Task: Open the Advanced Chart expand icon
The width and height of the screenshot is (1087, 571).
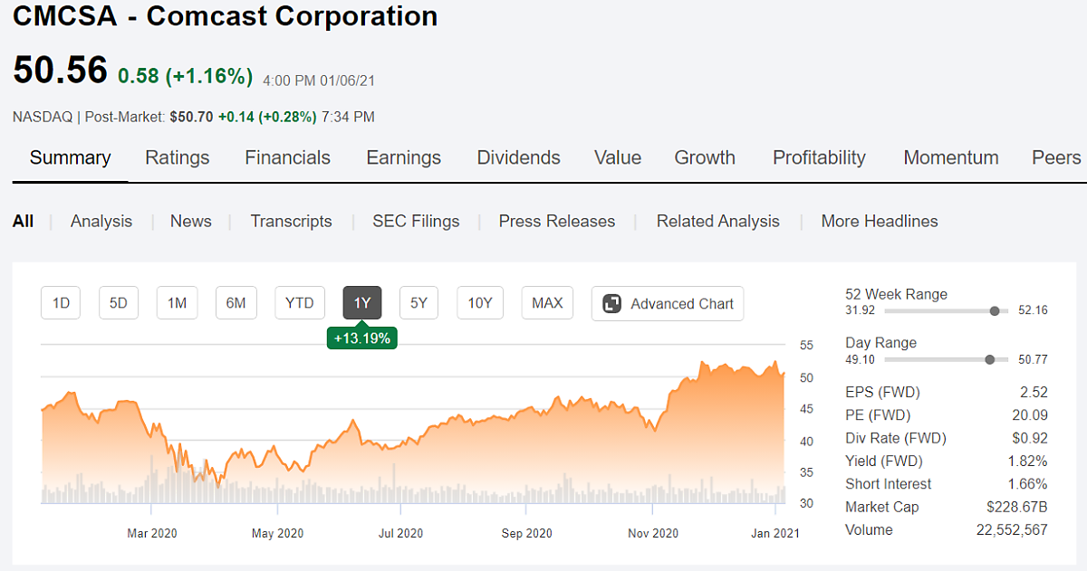Action: [612, 304]
